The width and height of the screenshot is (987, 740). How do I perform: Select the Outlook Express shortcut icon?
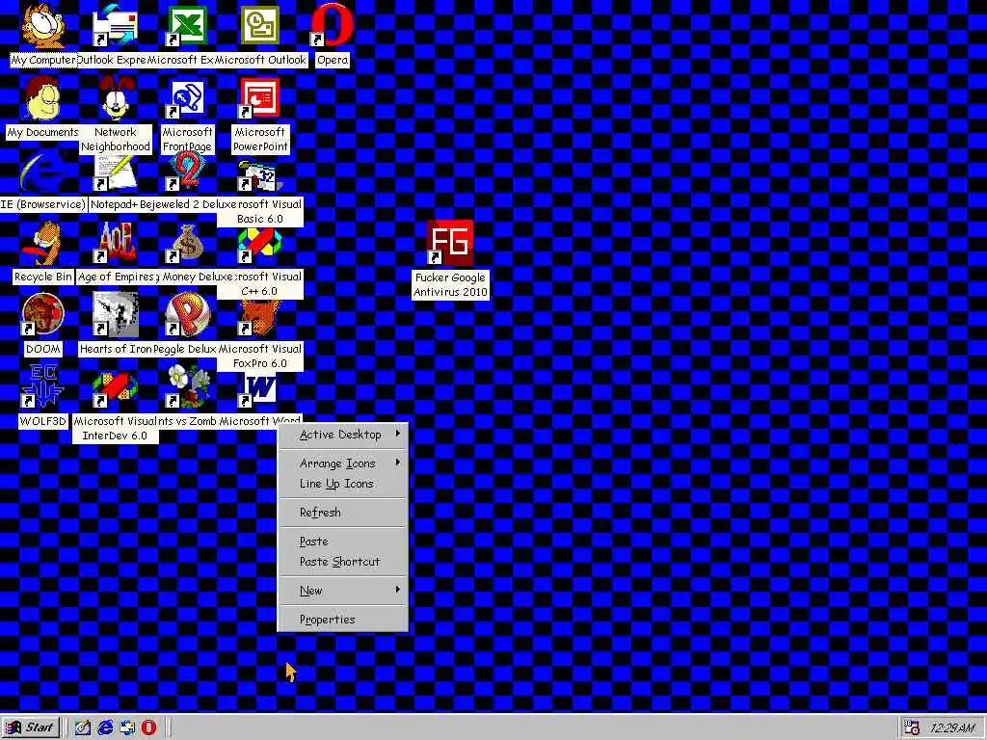116,26
